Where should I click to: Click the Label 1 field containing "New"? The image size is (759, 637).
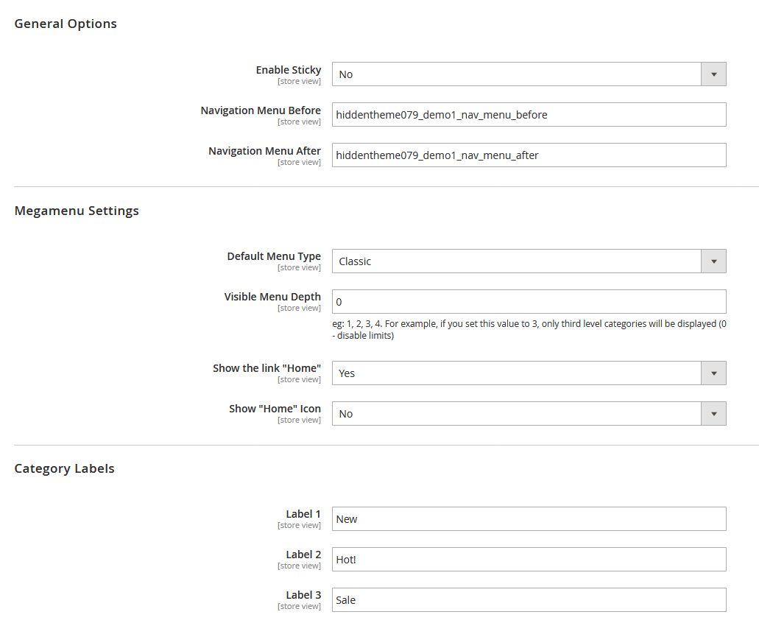click(529, 518)
